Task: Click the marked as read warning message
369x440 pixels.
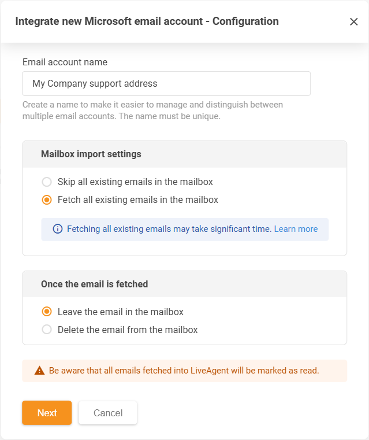Action: pos(184,371)
